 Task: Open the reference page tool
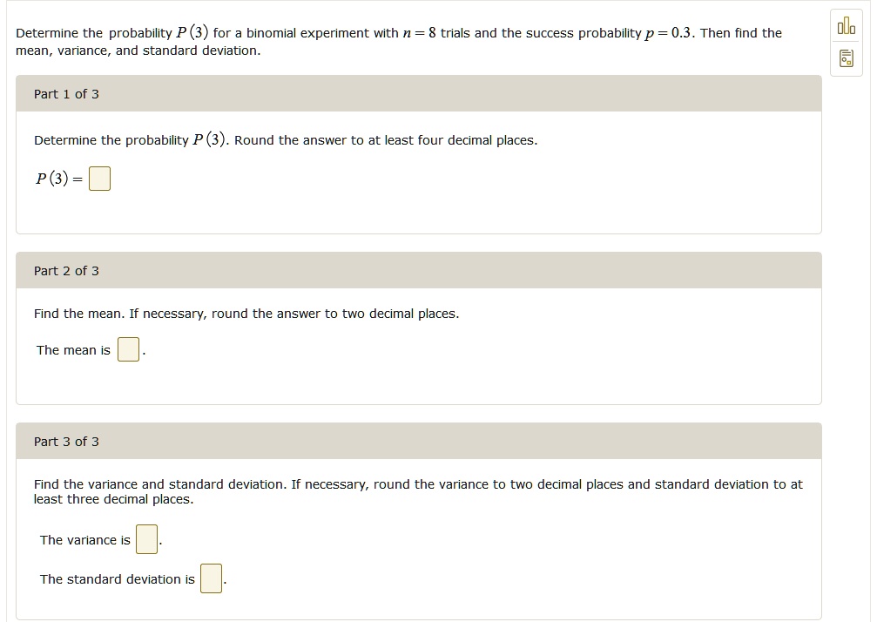(x=845, y=58)
